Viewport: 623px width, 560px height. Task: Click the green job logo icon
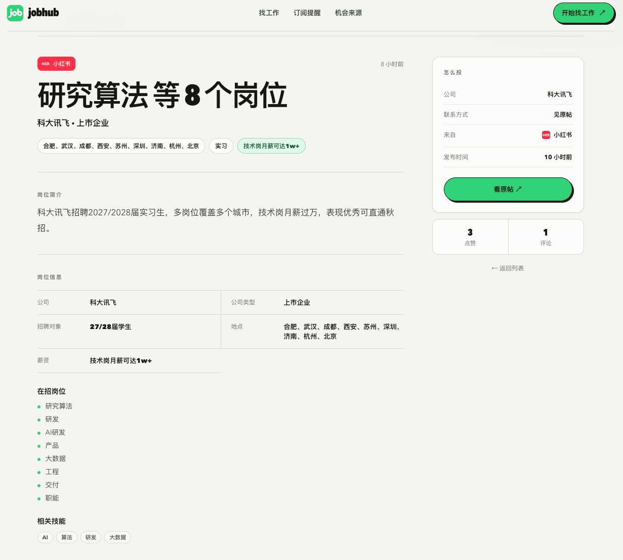point(15,13)
